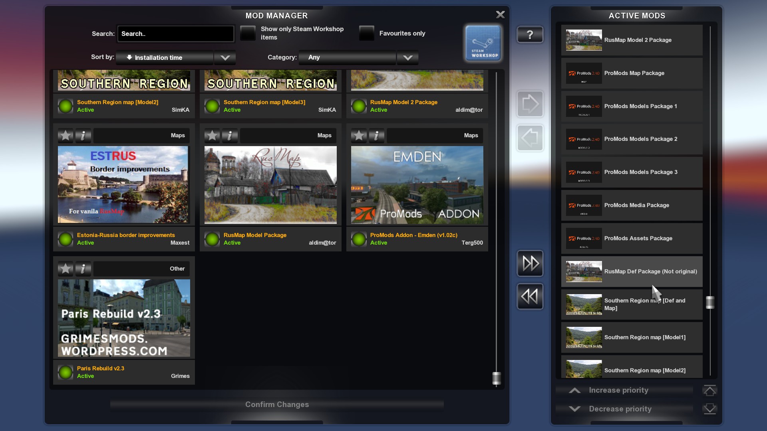
Task: Click the Paris Rebuild v2.3 thumbnail
Action: [x=124, y=318]
